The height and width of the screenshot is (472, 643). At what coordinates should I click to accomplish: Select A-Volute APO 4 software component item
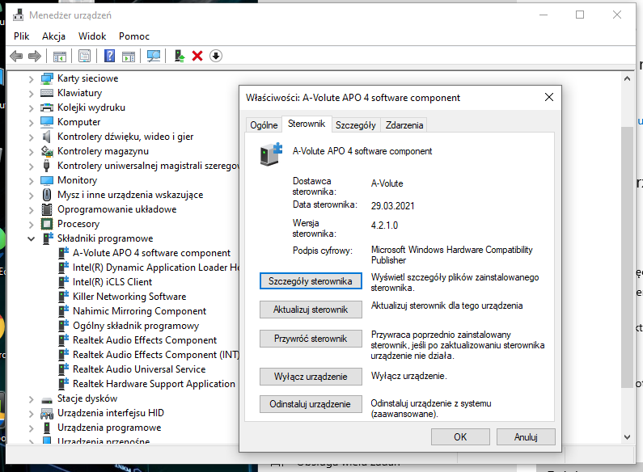tap(151, 253)
